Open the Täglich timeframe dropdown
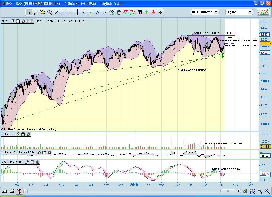 click(239, 12)
